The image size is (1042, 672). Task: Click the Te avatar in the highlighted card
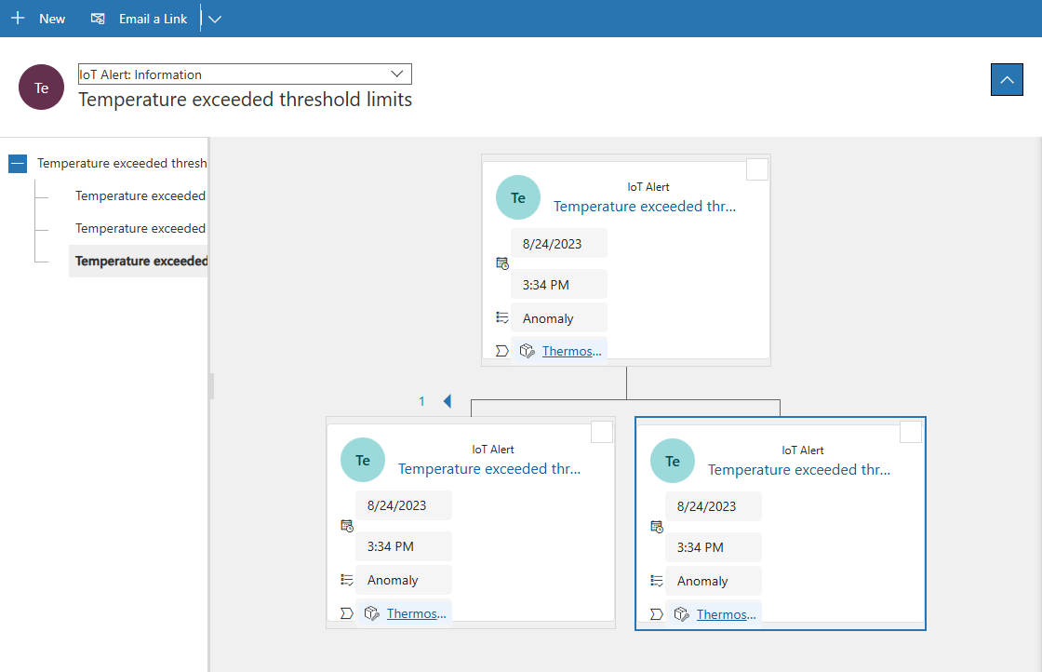click(x=673, y=461)
